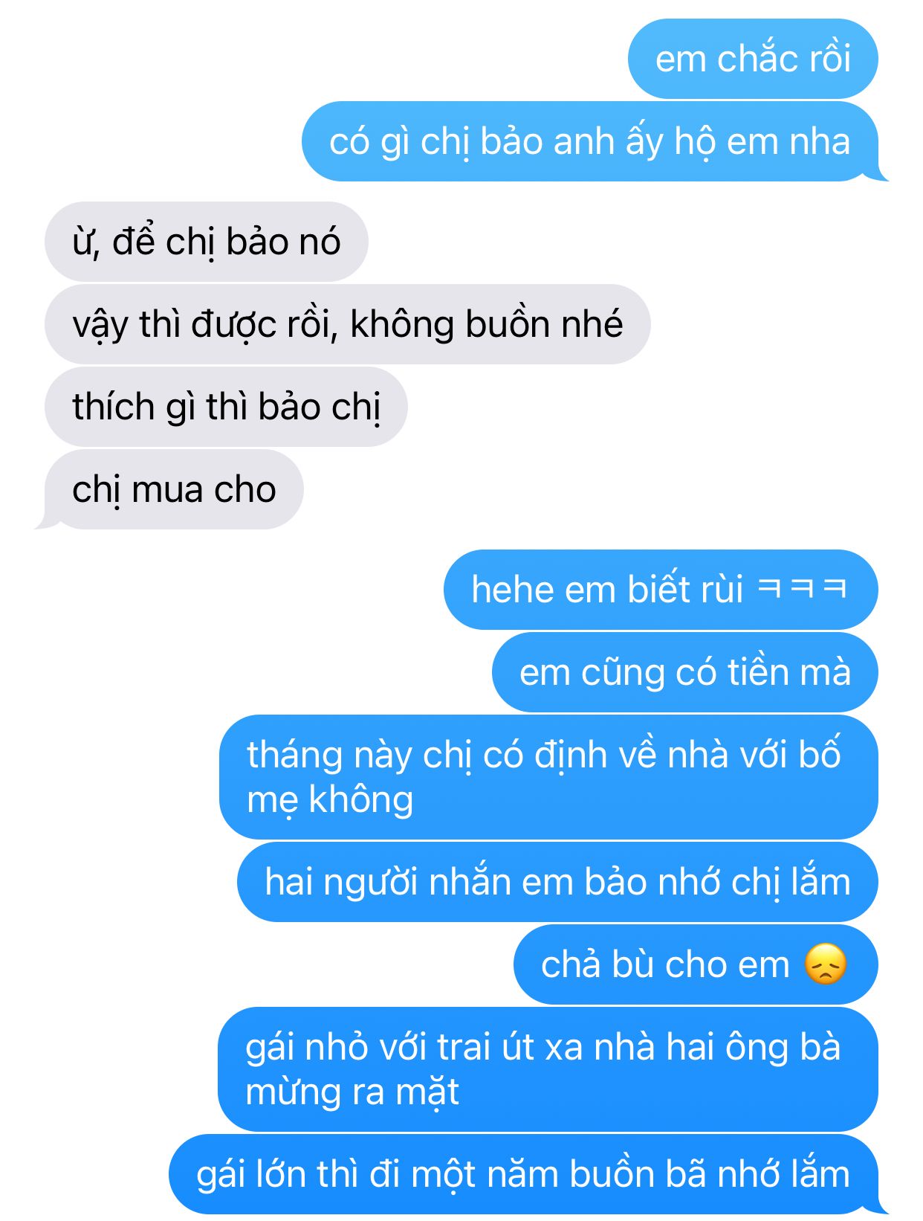The image size is (923, 1221).
Task: Click the text 'mừng ra mặt' in message
Action: [352, 1092]
